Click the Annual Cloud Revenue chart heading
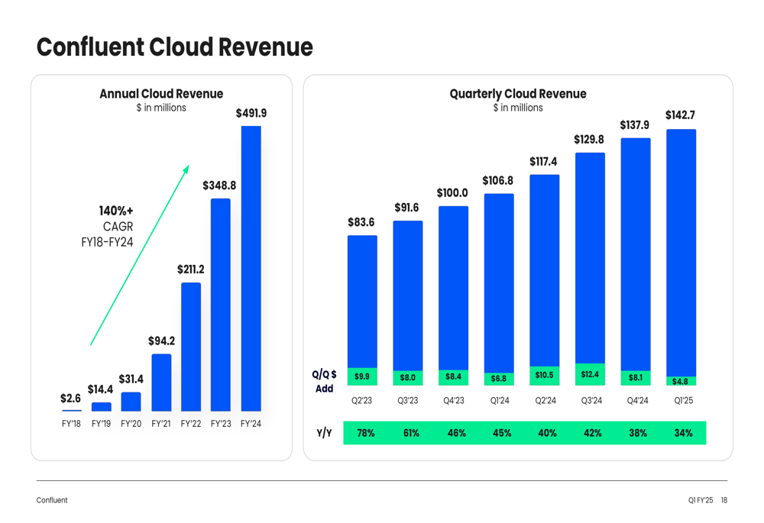Image resolution: width=764 pixels, height=523 pixels. point(161,94)
